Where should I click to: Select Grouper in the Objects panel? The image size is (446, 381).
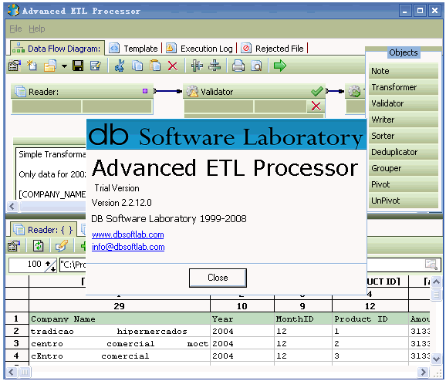(404, 168)
